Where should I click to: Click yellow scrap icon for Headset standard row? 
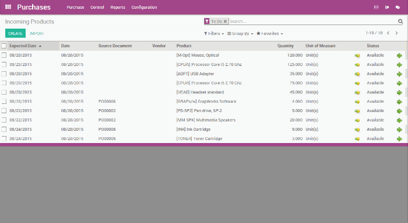357,92
